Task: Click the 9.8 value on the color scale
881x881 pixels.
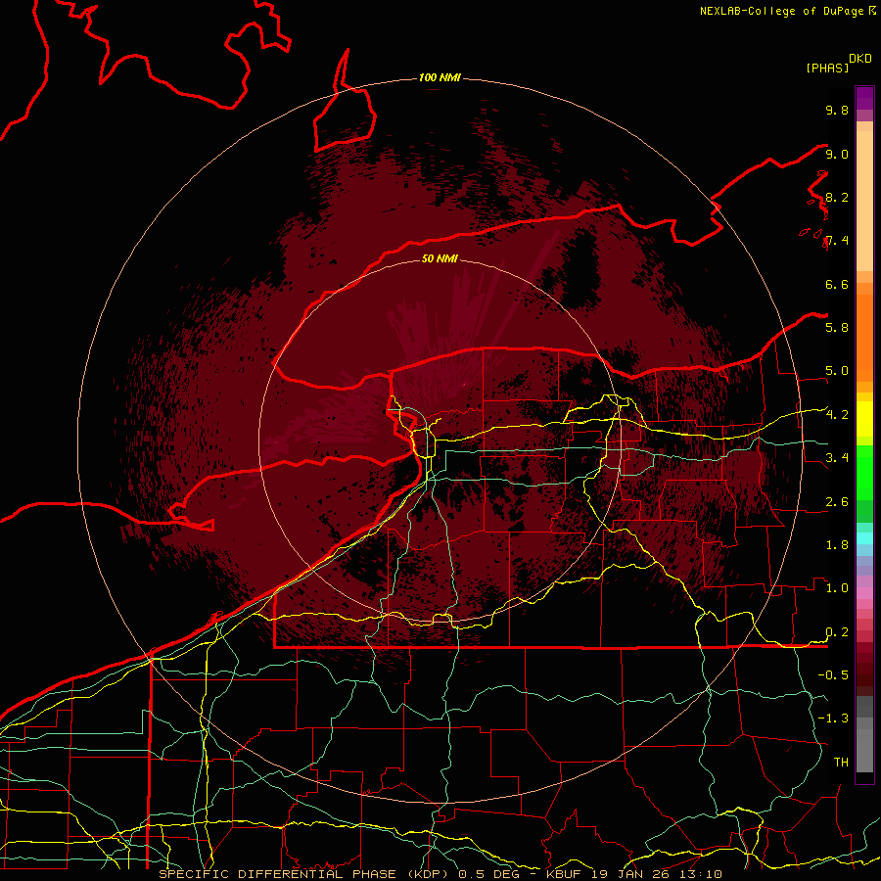Action: tap(837, 110)
